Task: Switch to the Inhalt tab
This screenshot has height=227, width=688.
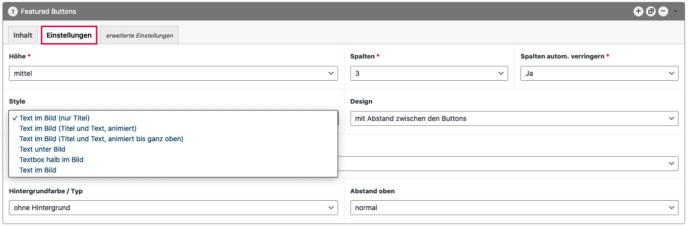Action: coord(23,35)
